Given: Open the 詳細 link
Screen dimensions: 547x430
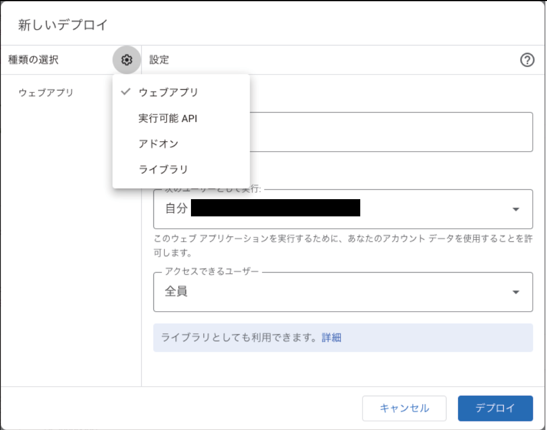Looking at the screenshot, I should (x=331, y=338).
